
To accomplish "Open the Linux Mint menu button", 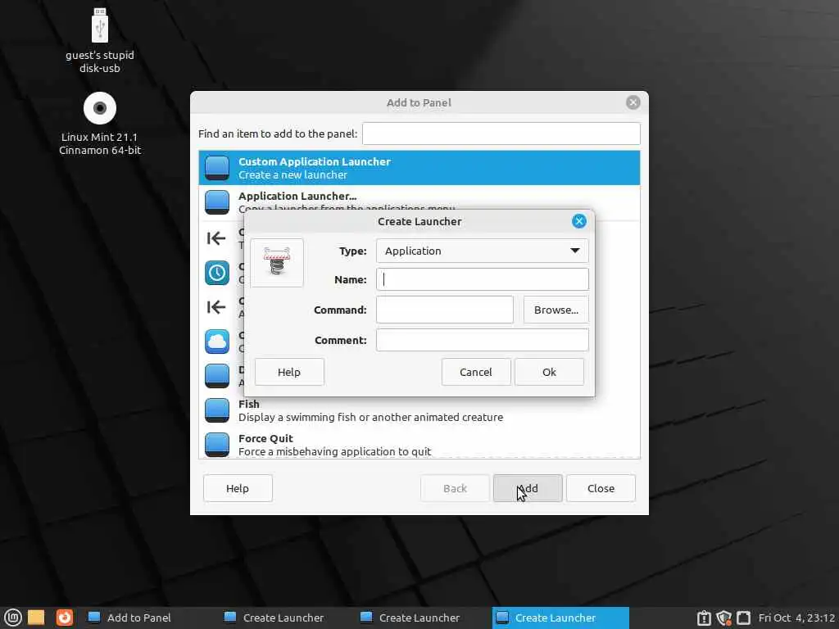I will [x=12, y=618].
